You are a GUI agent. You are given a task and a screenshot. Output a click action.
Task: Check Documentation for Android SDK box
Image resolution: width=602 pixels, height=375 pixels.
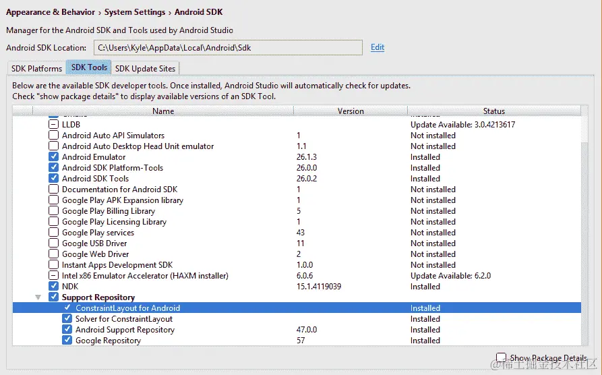(53, 189)
